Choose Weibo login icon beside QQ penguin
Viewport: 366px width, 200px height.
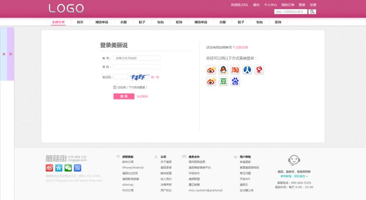211,70
